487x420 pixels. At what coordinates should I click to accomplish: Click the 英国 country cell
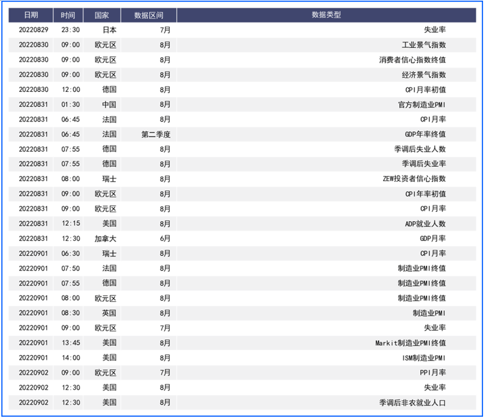click(x=109, y=313)
